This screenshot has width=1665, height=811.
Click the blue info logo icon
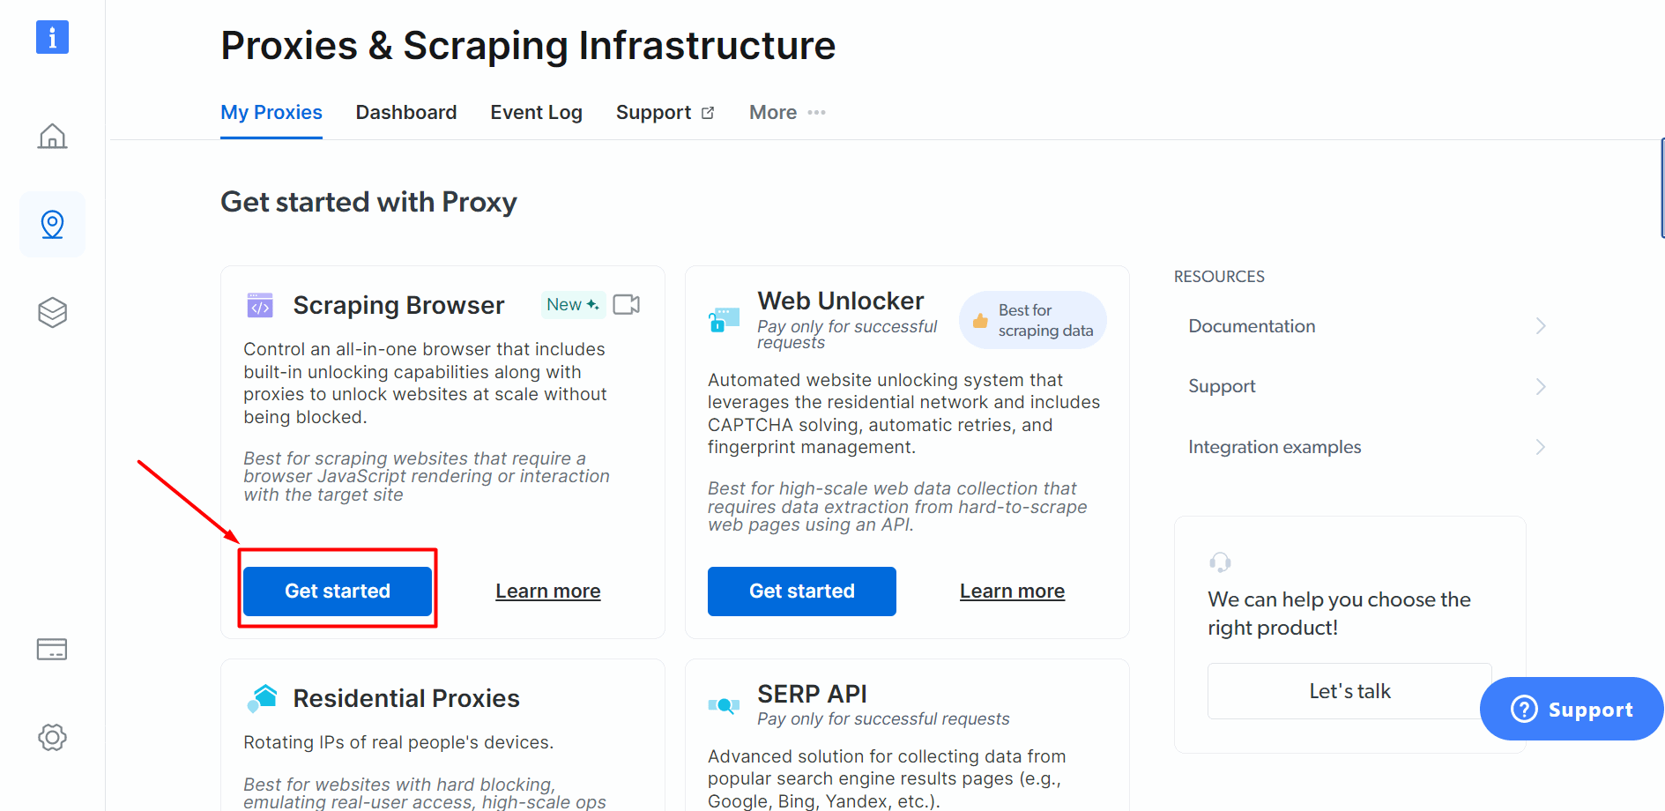tap(52, 37)
